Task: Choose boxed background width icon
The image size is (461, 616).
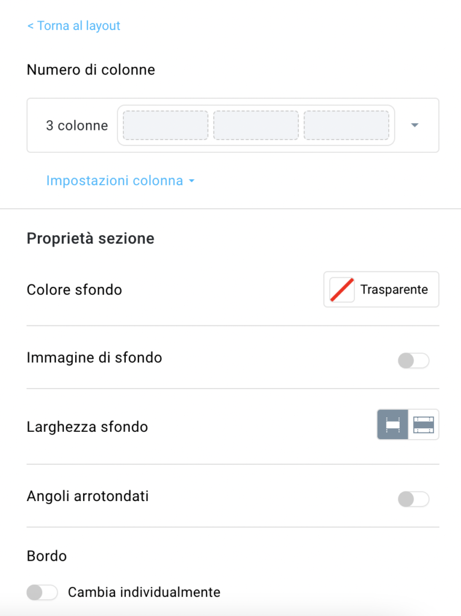Action: point(392,425)
